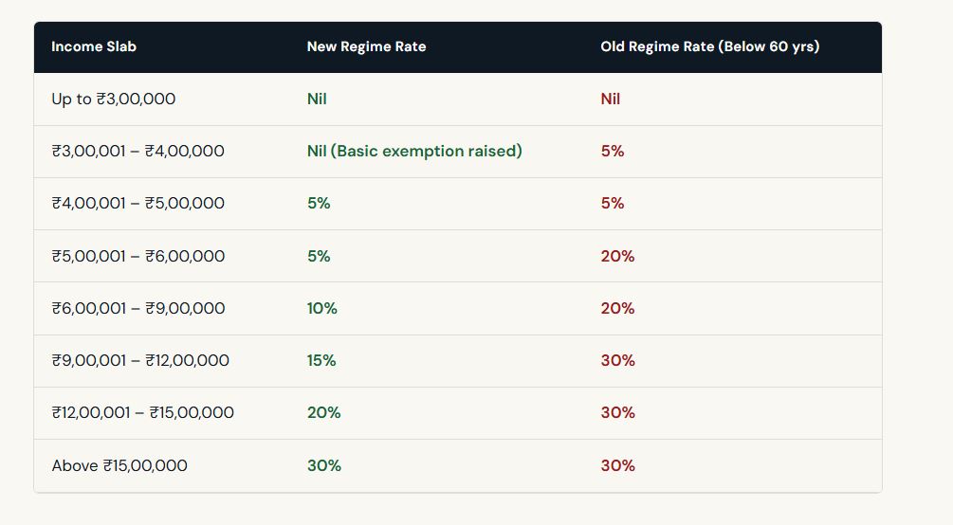953x525 pixels.
Task: Select the ₹4,00,001 – ₹5,00,000 slab cell
Action: [x=137, y=203]
